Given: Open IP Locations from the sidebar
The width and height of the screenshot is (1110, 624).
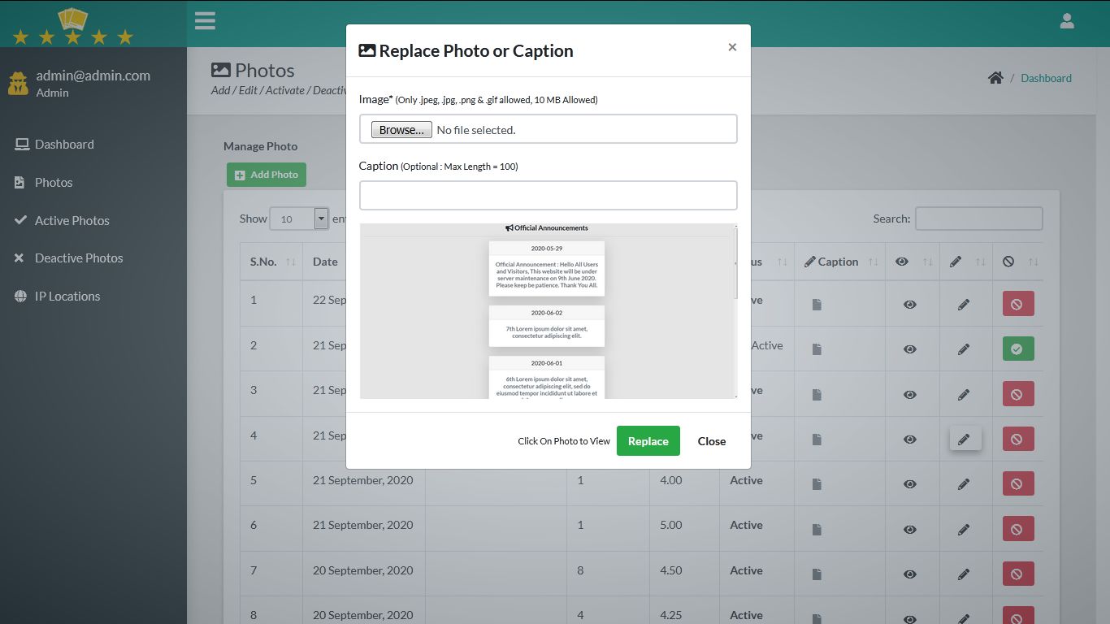Looking at the screenshot, I should [x=67, y=296].
